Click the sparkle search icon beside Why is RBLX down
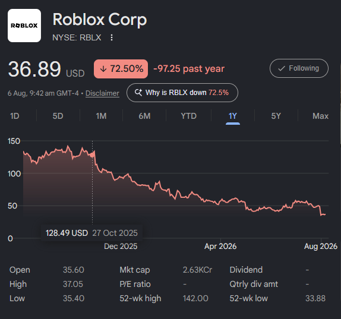Image resolution: width=341 pixels, height=319 pixels. 138,93
